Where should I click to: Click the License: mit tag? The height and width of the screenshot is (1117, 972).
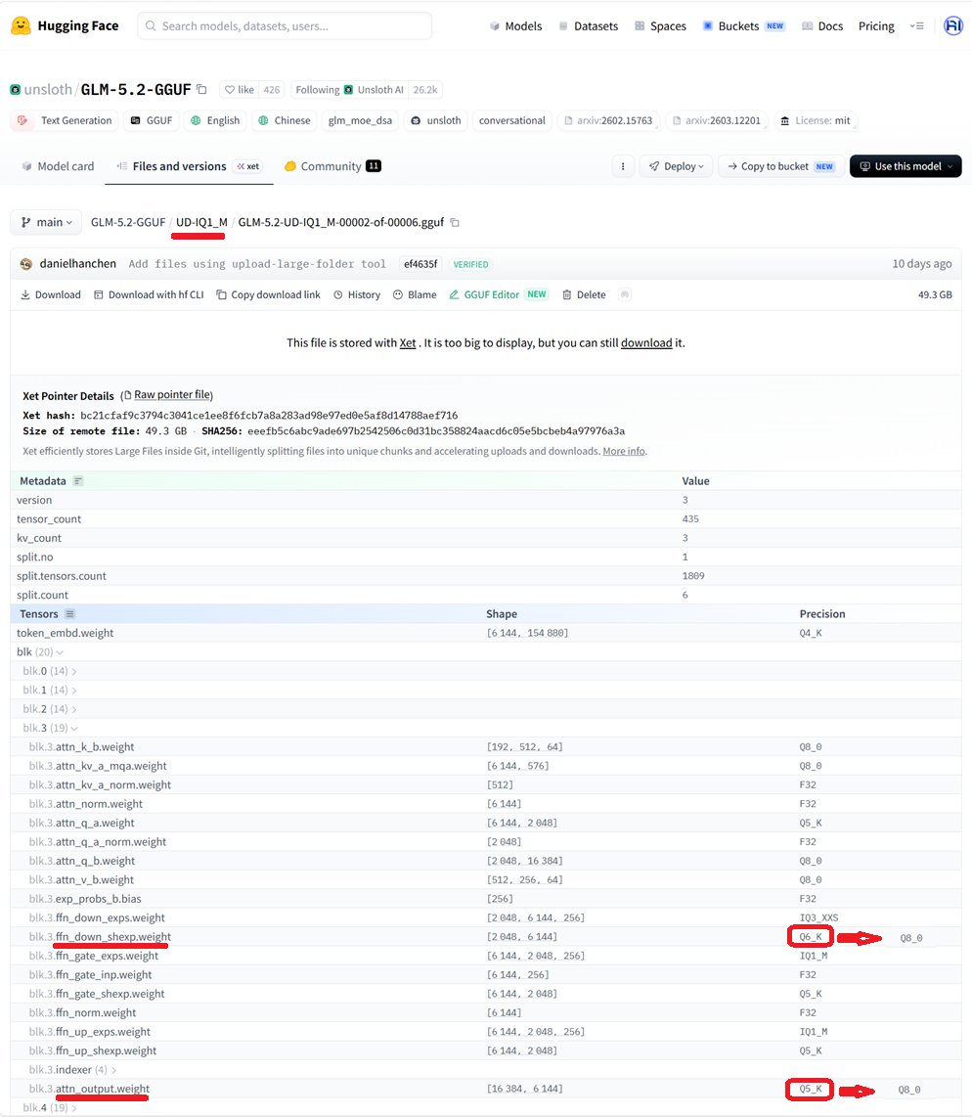tap(816, 120)
